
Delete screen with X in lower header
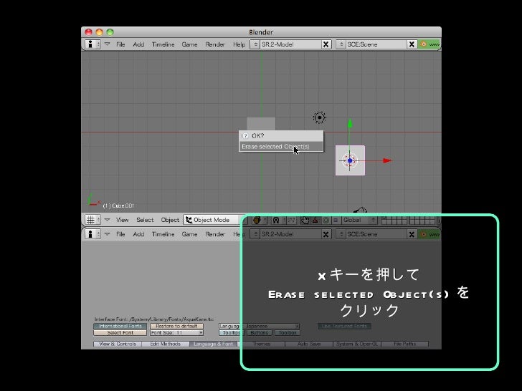point(326,234)
